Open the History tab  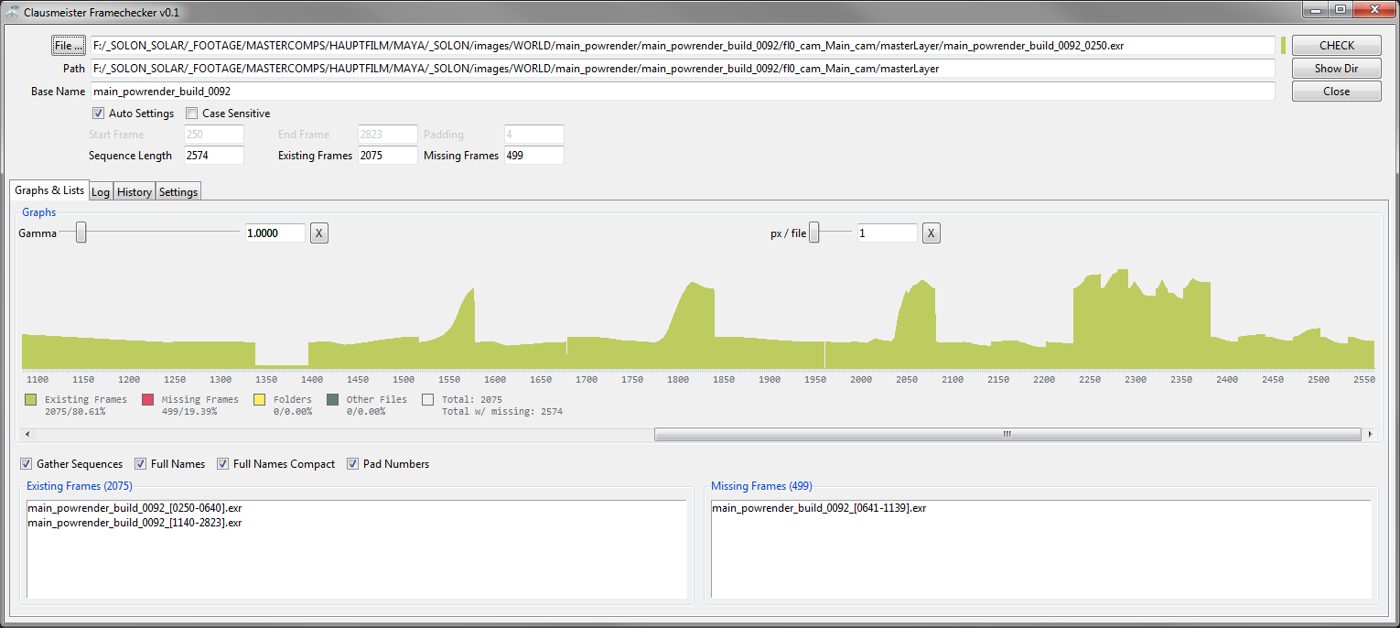click(135, 192)
